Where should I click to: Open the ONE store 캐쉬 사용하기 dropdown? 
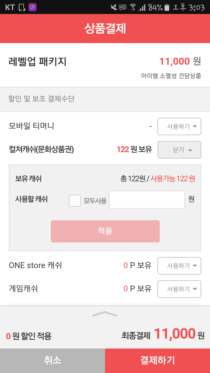(179, 266)
